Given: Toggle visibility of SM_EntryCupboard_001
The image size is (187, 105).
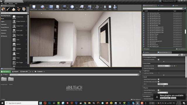Looking at the screenshot, I should tap(144, 41).
